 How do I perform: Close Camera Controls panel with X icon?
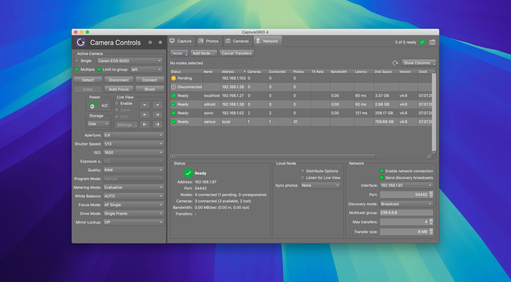click(x=160, y=42)
